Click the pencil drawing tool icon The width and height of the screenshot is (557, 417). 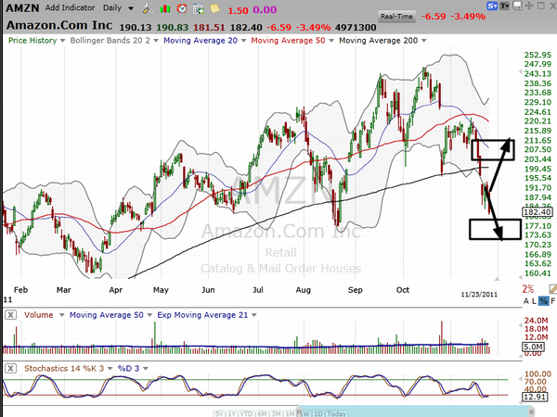tap(552, 288)
